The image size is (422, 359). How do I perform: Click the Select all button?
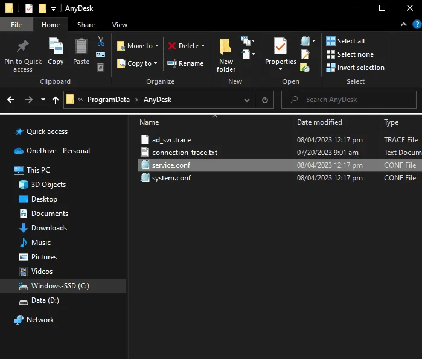point(345,41)
